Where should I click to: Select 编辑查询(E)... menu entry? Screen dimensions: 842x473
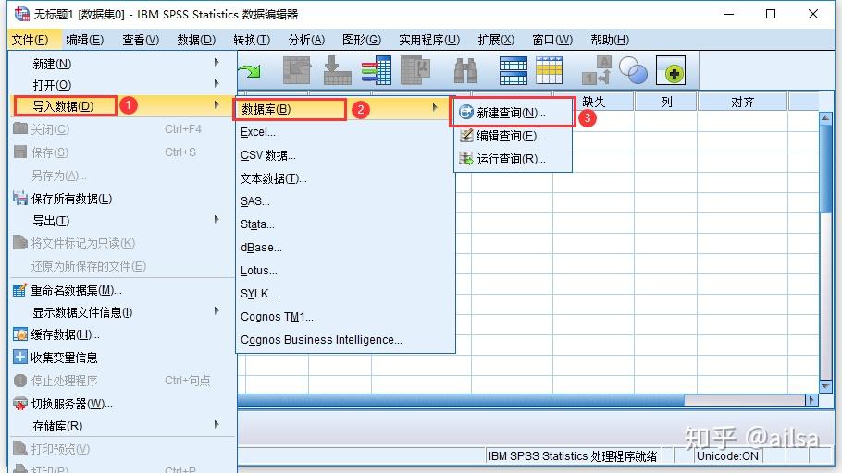513,136
